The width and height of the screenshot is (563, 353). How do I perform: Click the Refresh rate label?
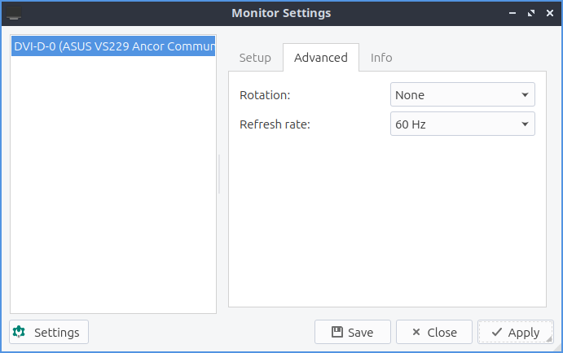(275, 124)
